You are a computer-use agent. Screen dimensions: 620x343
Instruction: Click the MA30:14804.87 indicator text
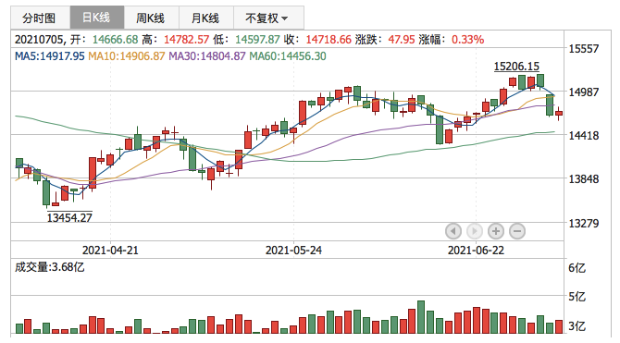(207, 56)
